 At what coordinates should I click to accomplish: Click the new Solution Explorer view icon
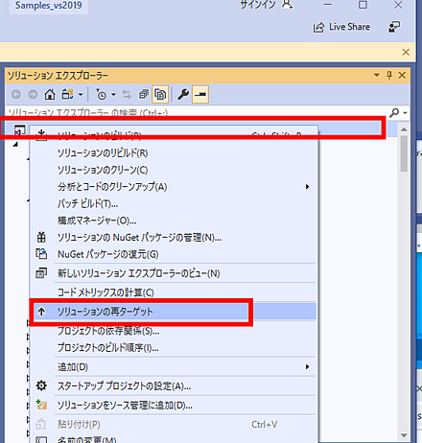(x=41, y=273)
